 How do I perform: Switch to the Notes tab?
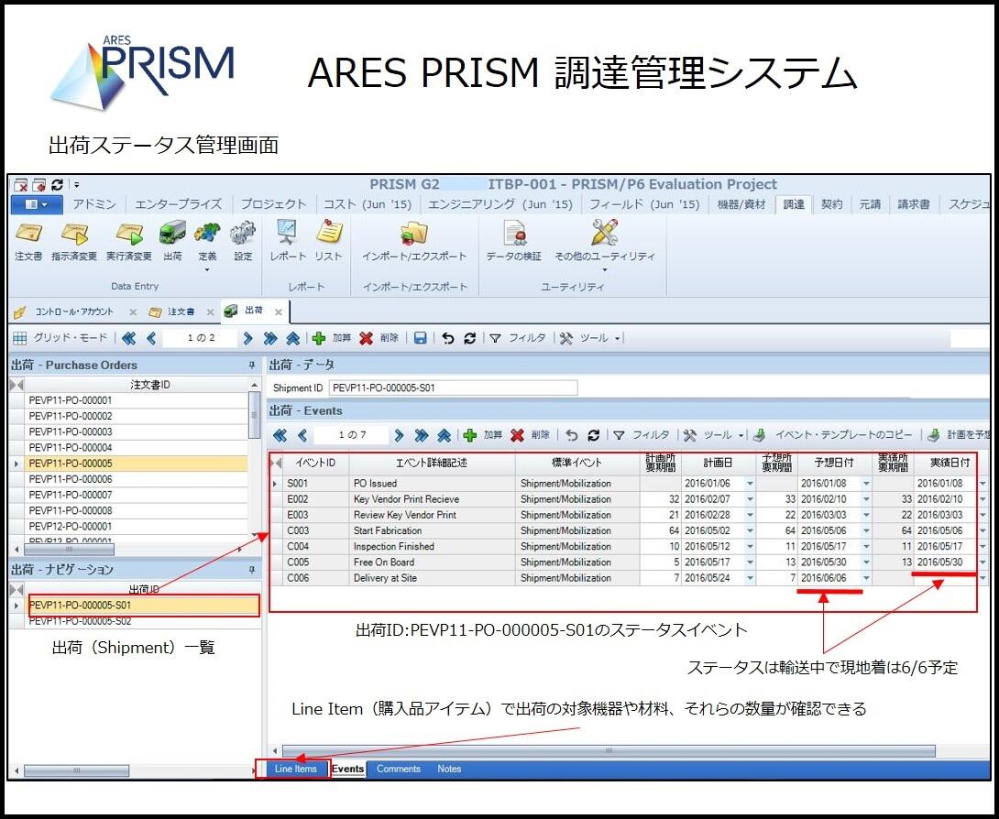449,769
